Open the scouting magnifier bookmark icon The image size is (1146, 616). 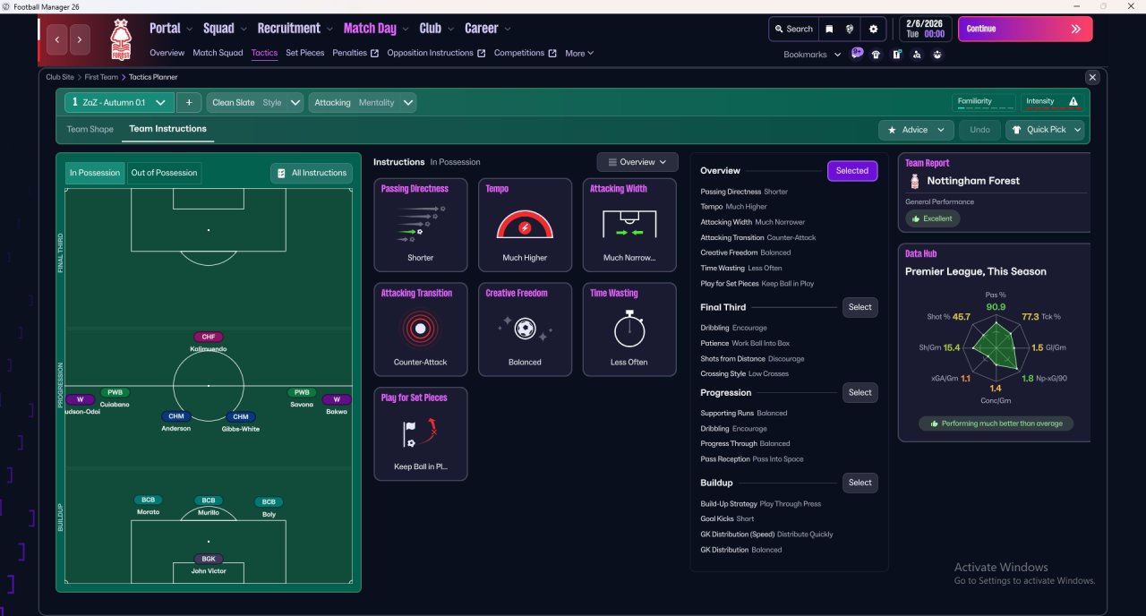(x=917, y=55)
